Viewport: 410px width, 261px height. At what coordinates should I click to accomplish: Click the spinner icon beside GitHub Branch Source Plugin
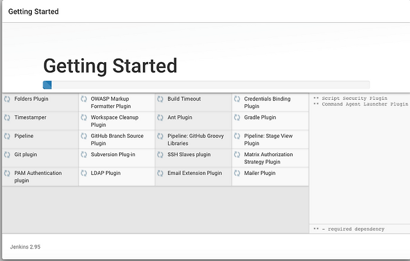click(84, 136)
